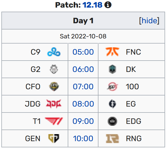Click the 100 Thieves logo
The image size is (167, 149).
pyautogui.click(x=112, y=87)
